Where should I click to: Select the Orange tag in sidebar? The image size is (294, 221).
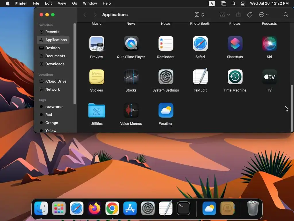coord(53,123)
